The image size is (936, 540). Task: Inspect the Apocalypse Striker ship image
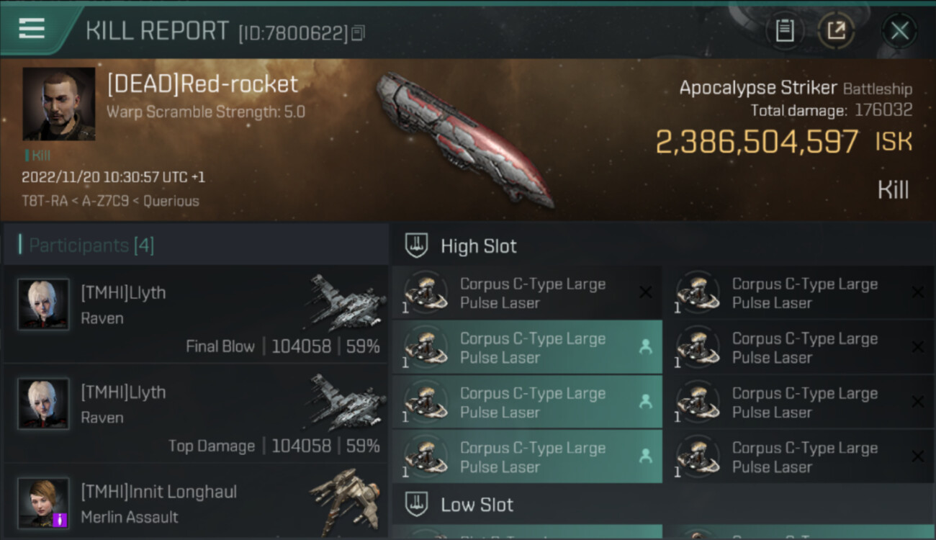click(464, 137)
